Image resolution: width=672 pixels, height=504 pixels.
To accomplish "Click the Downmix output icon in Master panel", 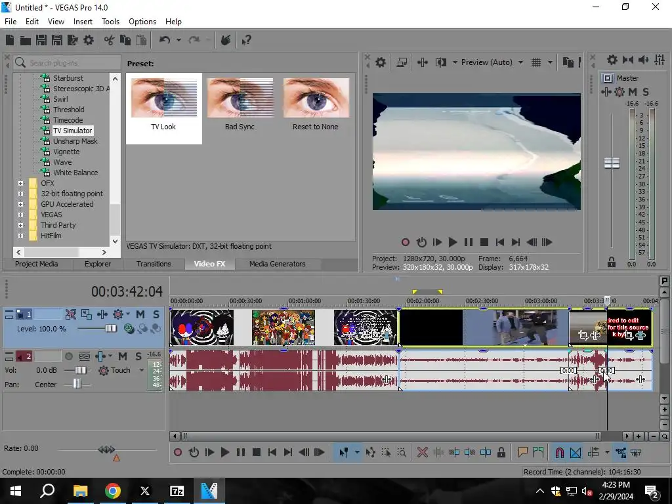I will click(628, 60).
